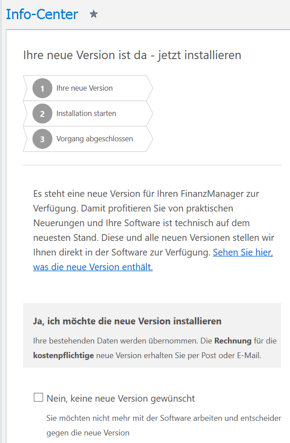Screen dimensions: 290x443
Task: Click the step 1 number circle
Action: (x=42, y=88)
